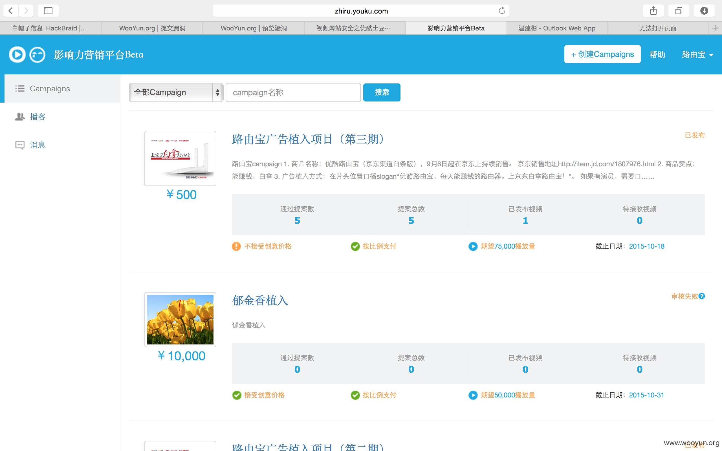The height and width of the screenshot is (451, 722).
Task: Click the 审核失败 status label
Action: (684, 296)
